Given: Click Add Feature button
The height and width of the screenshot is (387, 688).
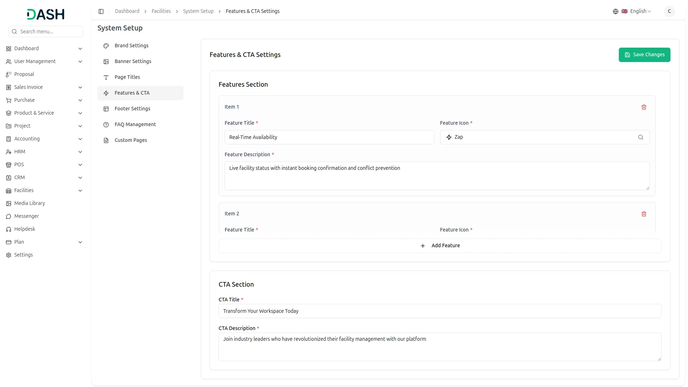Looking at the screenshot, I should tap(440, 246).
